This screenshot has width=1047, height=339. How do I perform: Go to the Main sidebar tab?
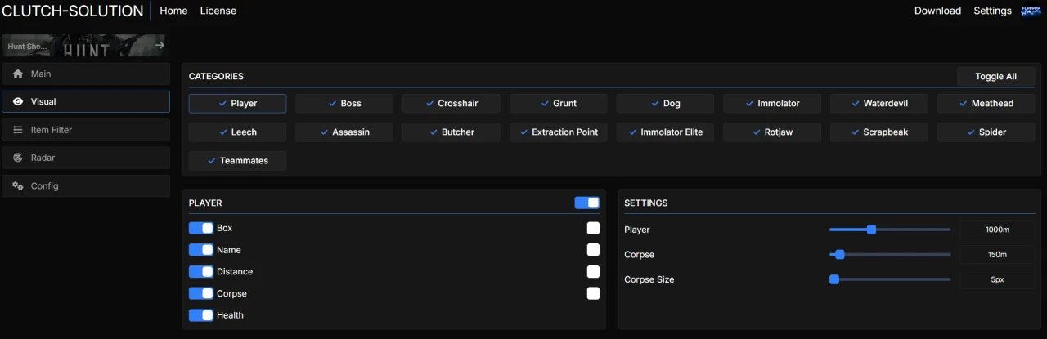point(86,74)
